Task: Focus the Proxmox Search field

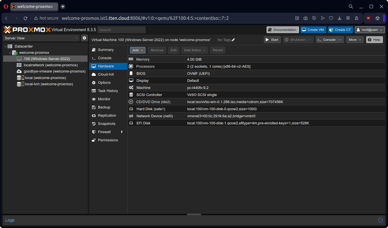Action: click(x=121, y=30)
